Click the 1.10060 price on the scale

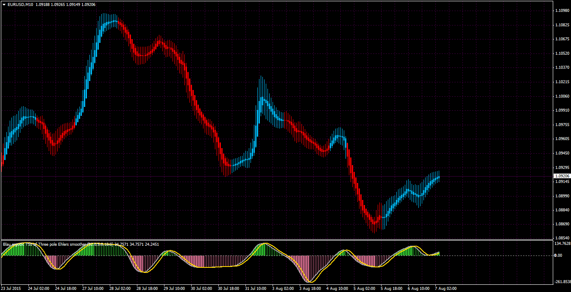[562, 96]
